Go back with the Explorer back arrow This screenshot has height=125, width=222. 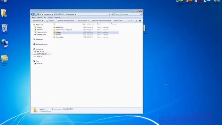[33, 14]
